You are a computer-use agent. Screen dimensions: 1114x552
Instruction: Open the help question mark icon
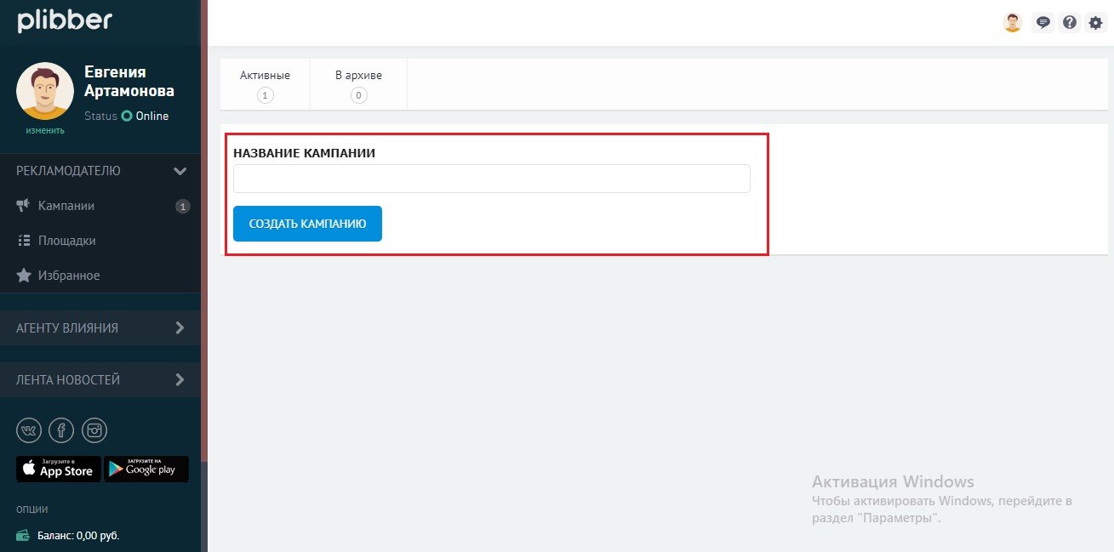point(1070,23)
